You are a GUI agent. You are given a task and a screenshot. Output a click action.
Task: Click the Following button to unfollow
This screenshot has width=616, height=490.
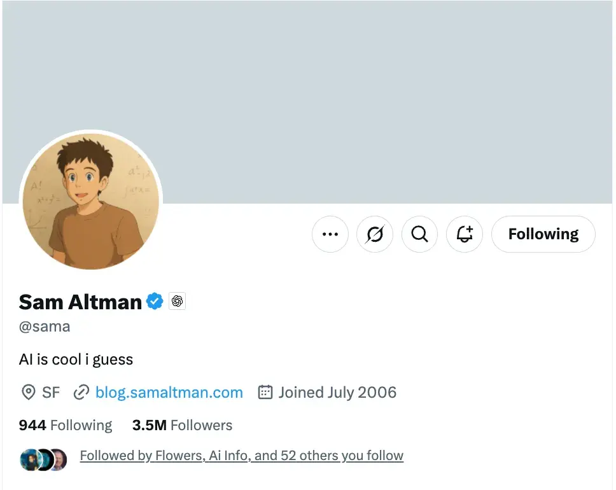point(543,234)
